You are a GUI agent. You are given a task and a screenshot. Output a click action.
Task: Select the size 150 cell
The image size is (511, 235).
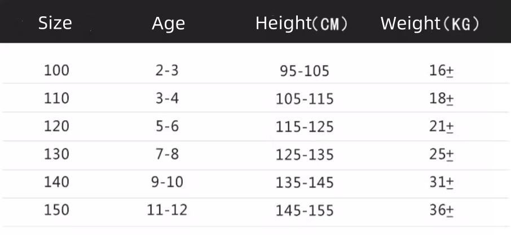(x=57, y=210)
